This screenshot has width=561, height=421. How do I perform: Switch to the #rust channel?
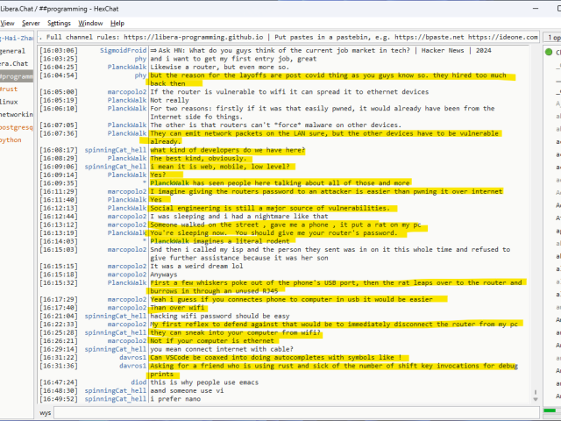[9, 89]
